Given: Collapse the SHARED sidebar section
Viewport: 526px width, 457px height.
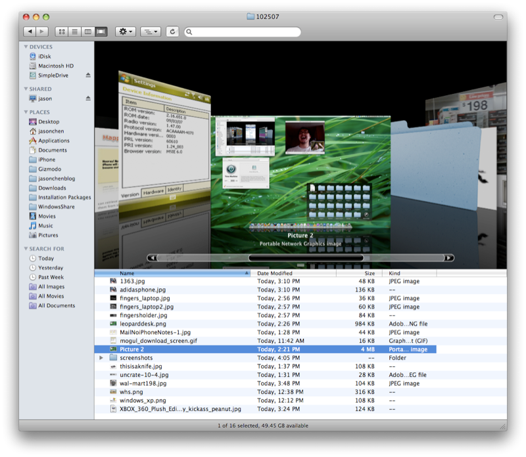Looking at the screenshot, I should pyautogui.click(x=26, y=89).
